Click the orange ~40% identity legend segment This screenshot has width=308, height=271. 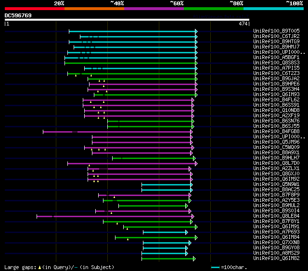[x=94, y=9]
